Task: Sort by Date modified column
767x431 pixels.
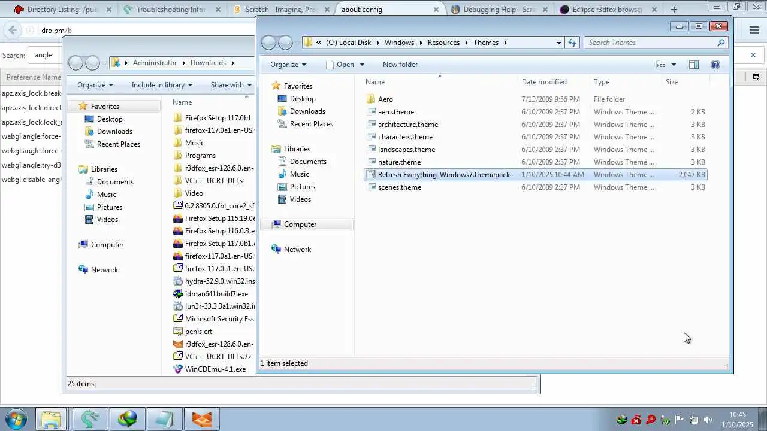Action: click(x=544, y=82)
